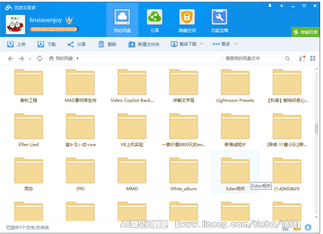Open the navigation history dropdown

[x=30, y=59]
